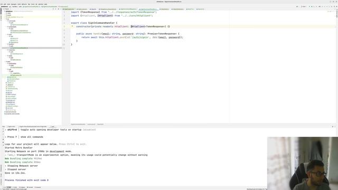Open the Refactor menu
This screenshot has height=190, width=338.
click(x=24, y=4)
